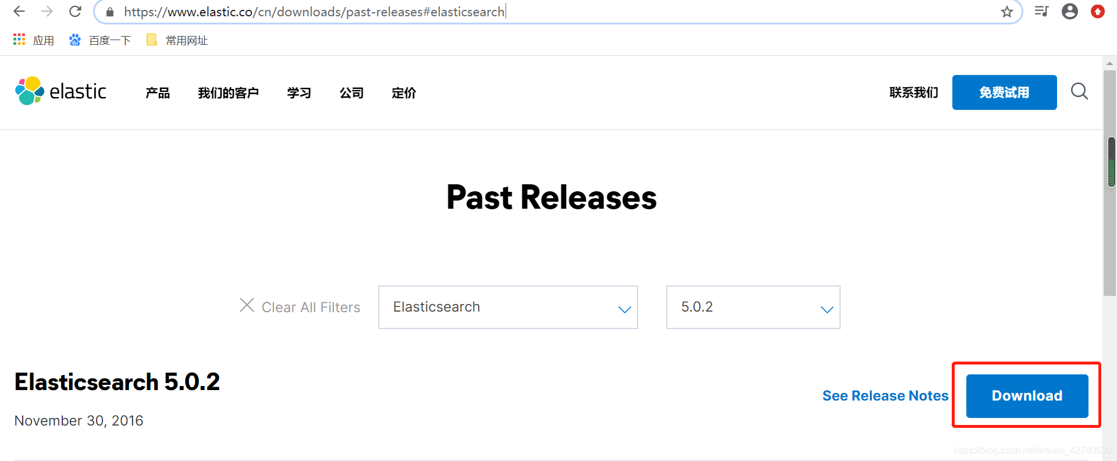
Task: Download Elasticsearch 5.0.2
Action: click(x=1027, y=396)
